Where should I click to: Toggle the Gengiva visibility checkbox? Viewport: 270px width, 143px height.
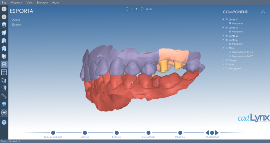tap(226, 60)
